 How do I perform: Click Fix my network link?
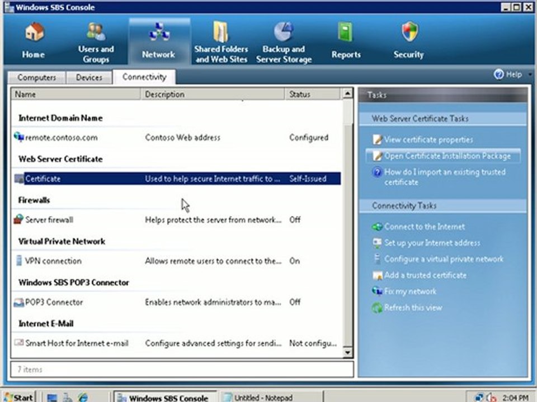[410, 291]
